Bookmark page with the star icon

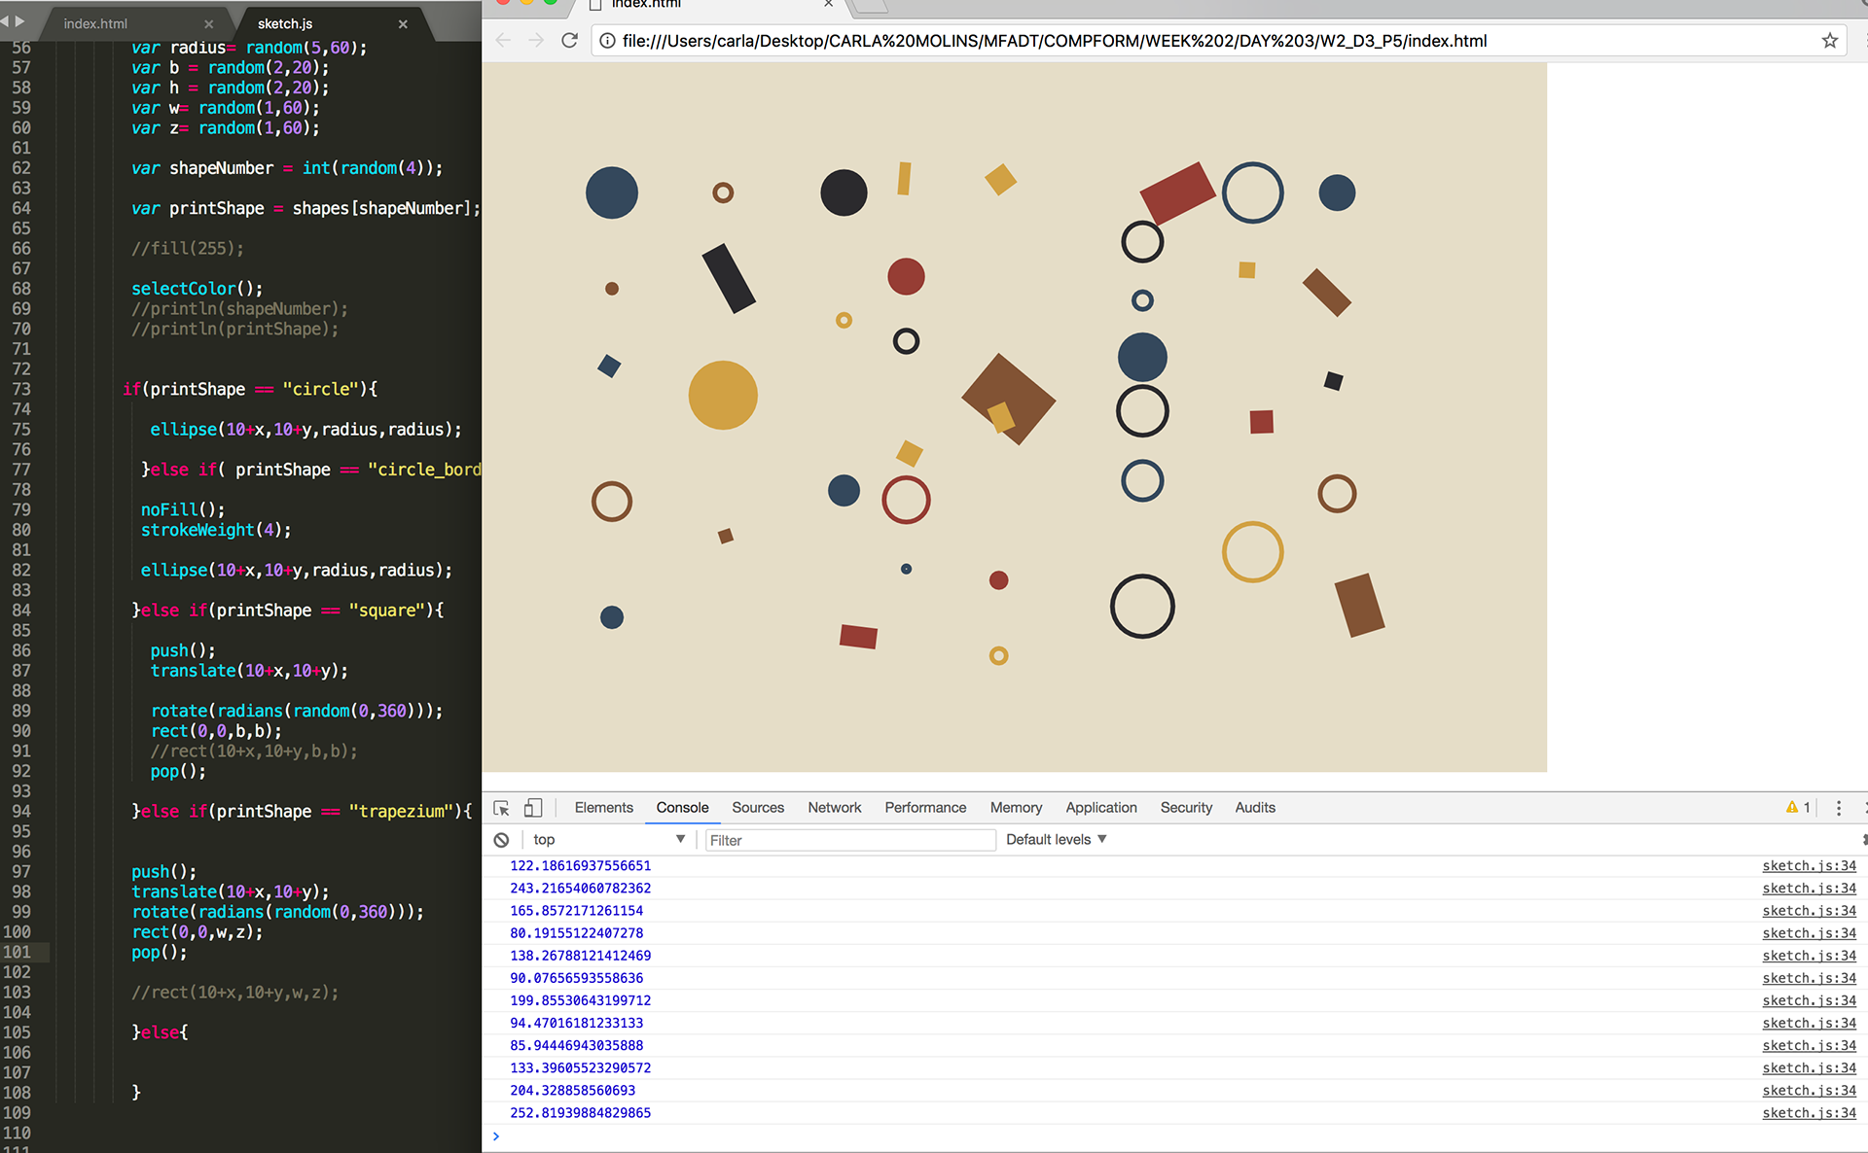1829,41
